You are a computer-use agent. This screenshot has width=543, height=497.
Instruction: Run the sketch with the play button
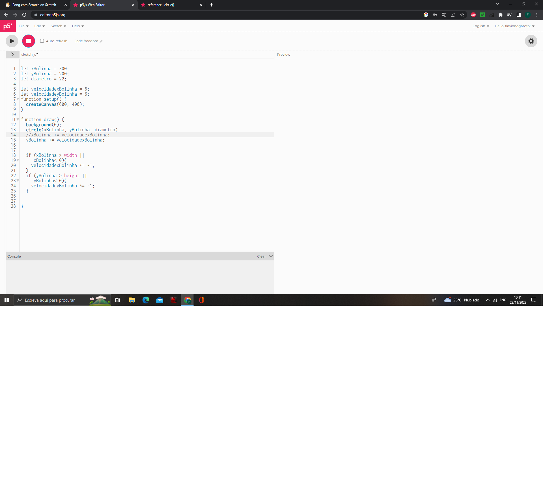pos(12,41)
